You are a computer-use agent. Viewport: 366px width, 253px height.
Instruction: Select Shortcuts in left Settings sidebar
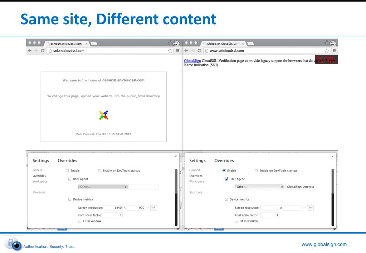pyautogui.click(x=39, y=192)
